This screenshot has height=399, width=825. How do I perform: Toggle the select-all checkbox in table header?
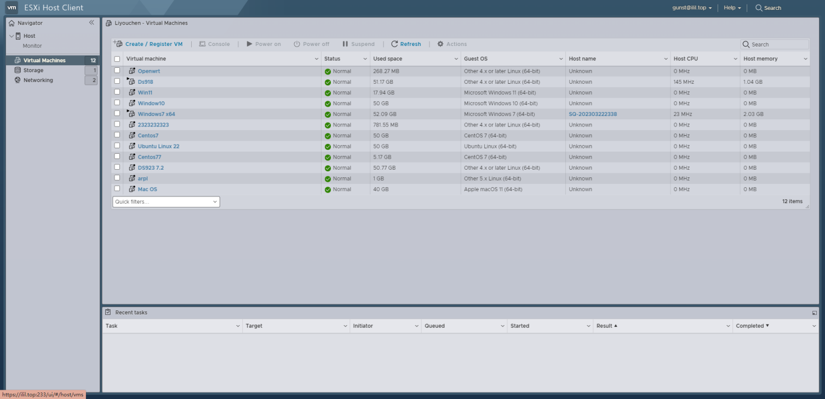tap(117, 59)
